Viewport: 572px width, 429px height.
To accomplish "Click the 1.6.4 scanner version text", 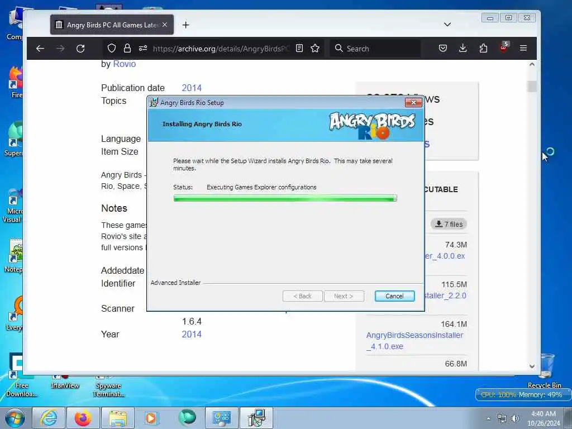I will pos(192,321).
